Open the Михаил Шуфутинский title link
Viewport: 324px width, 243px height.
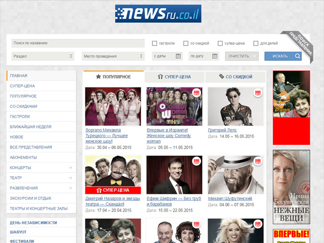point(230,198)
